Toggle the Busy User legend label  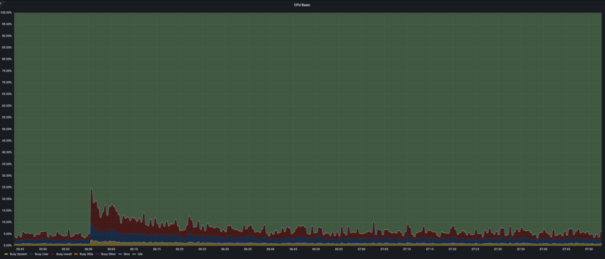tap(41, 254)
